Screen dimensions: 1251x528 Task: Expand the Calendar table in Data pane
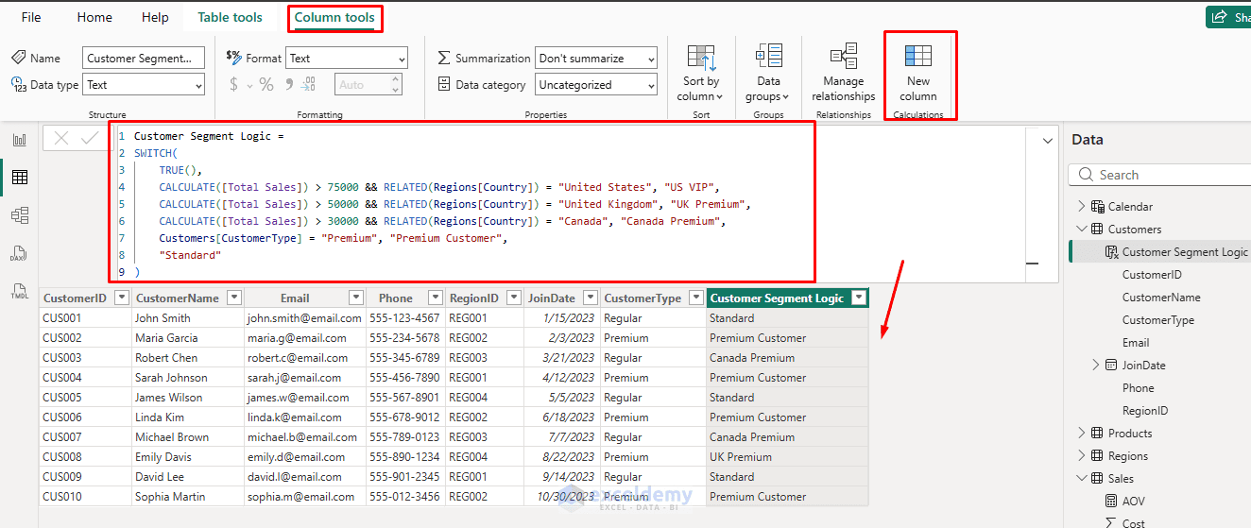point(1082,207)
